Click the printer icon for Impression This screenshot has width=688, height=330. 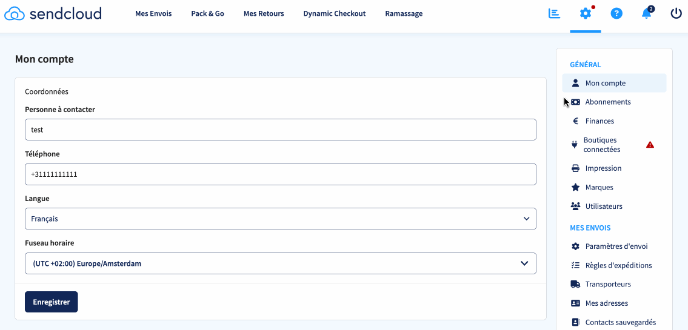(575, 168)
